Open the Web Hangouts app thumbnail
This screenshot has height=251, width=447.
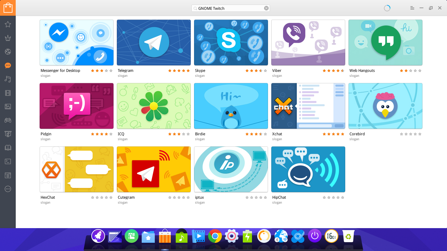pyautogui.click(x=385, y=42)
